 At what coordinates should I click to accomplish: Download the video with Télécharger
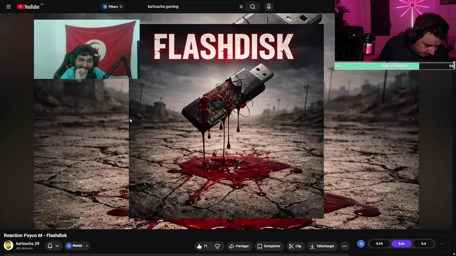322,246
